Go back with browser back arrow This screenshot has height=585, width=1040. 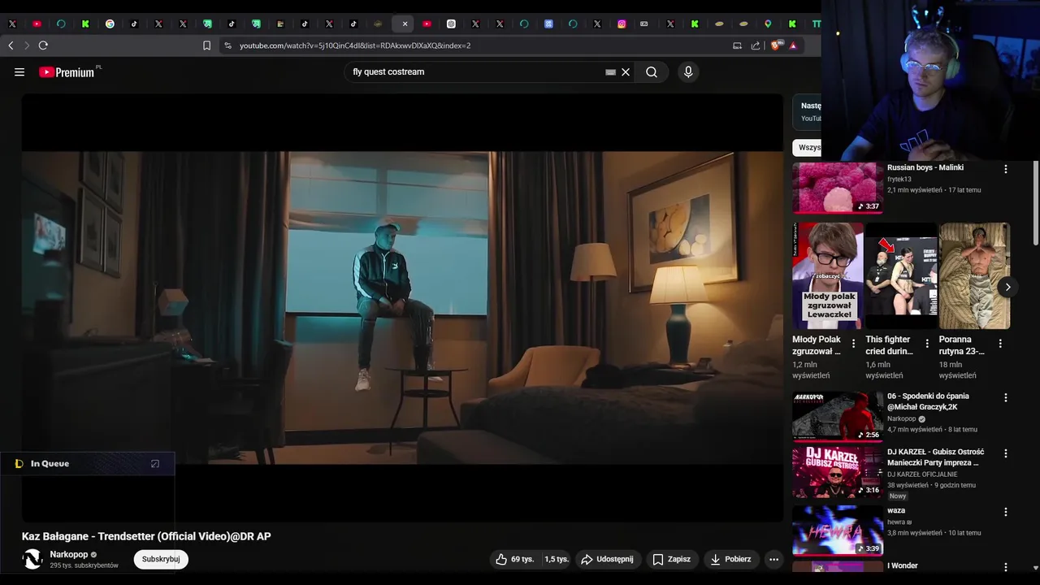11,45
